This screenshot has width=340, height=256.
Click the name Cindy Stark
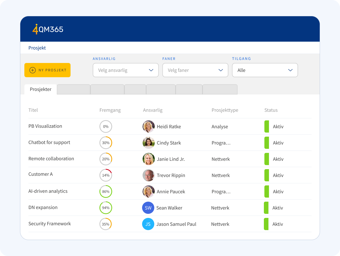tap(169, 143)
